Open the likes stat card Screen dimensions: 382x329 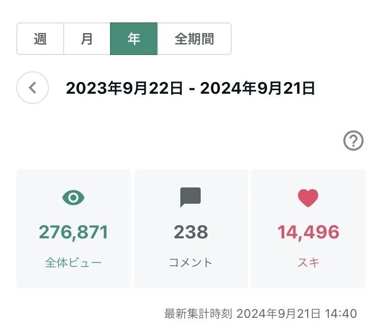pos(309,229)
